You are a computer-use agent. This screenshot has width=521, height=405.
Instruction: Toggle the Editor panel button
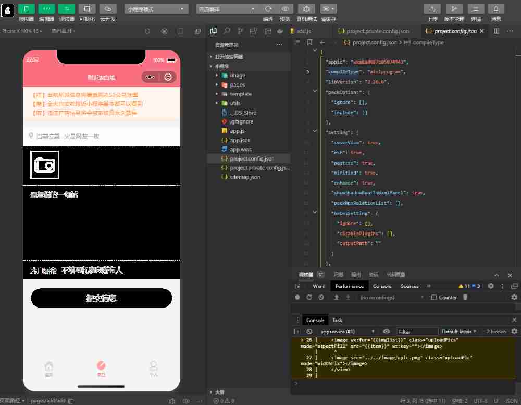(x=47, y=9)
